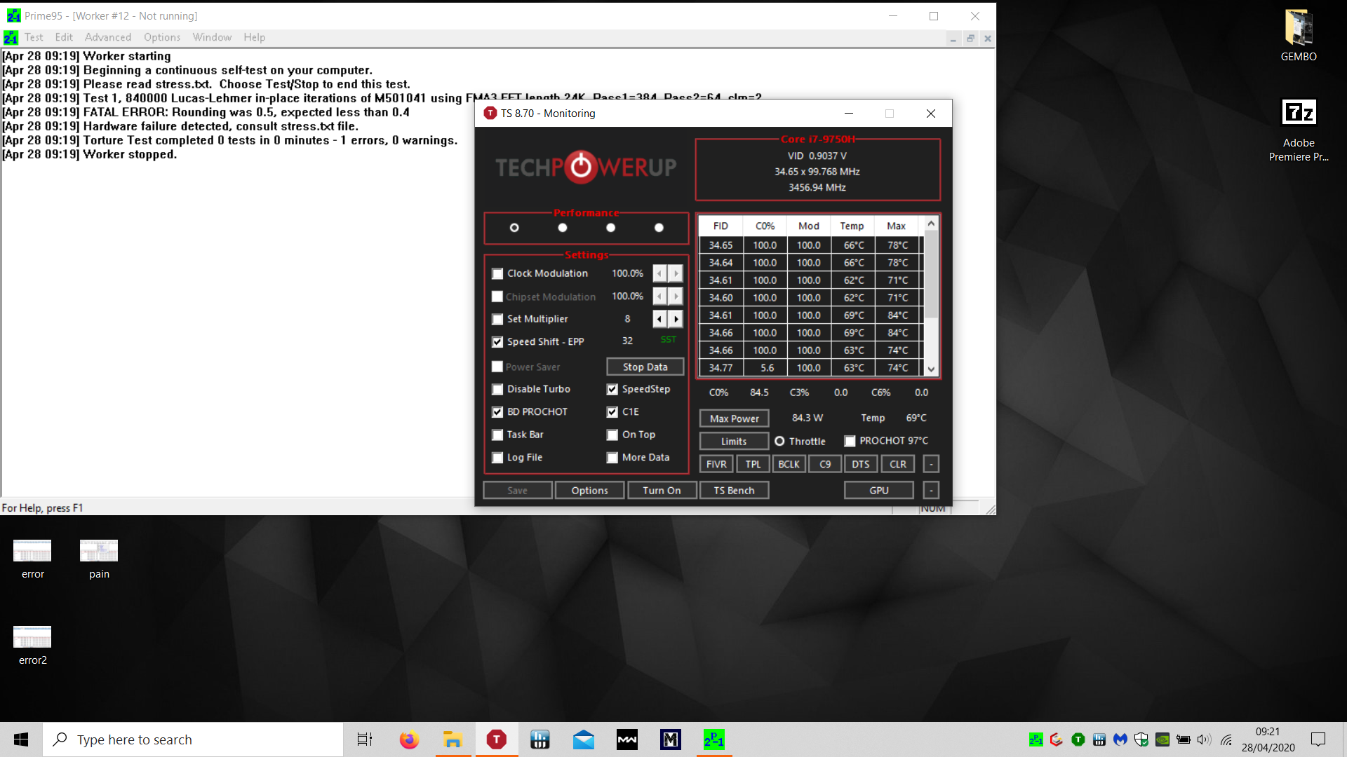Open the Windows Security tray icon
The width and height of the screenshot is (1347, 757).
point(1141,739)
